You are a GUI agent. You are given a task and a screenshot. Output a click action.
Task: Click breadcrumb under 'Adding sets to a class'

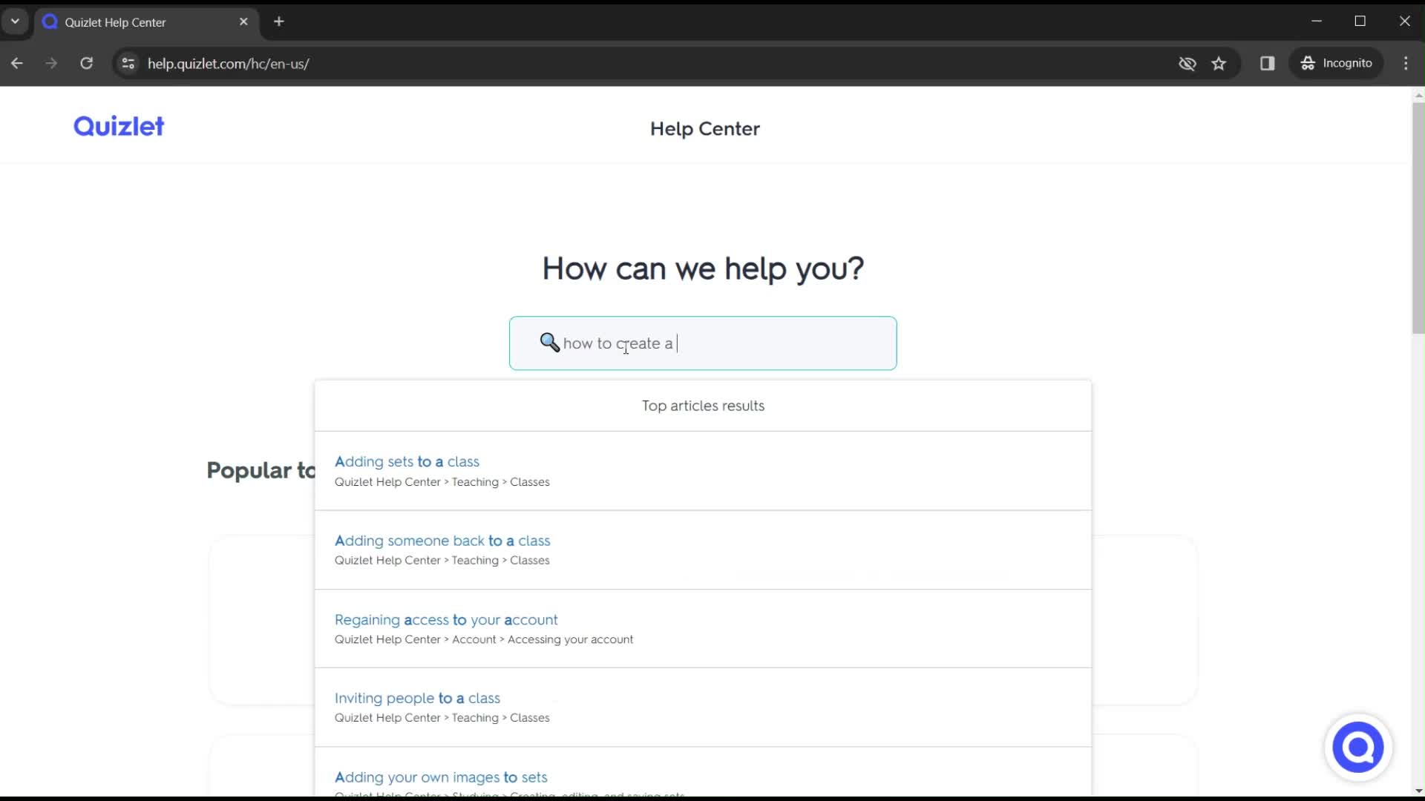coord(442,482)
